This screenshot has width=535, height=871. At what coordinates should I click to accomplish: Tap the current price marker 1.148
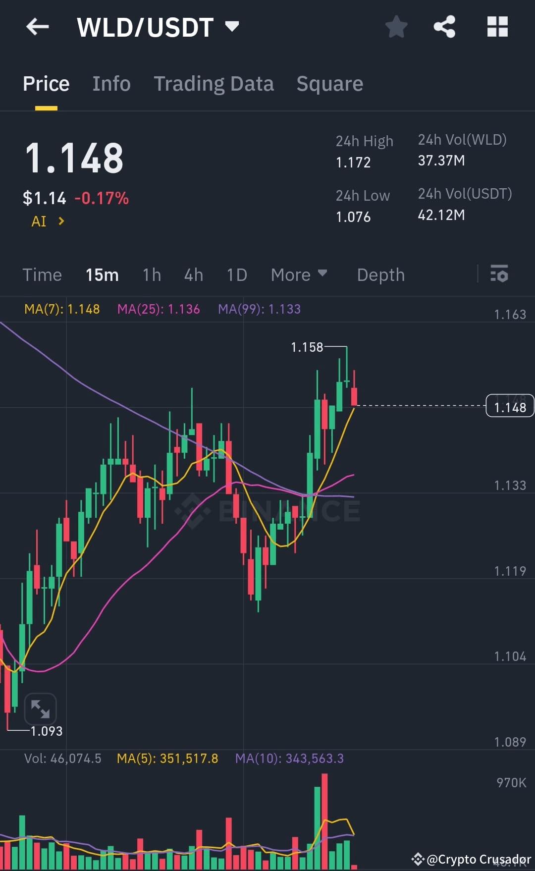510,406
